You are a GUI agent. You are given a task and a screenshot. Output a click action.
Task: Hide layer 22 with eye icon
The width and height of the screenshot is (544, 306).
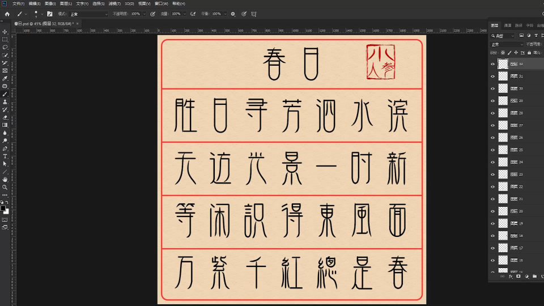click(492, 186)
